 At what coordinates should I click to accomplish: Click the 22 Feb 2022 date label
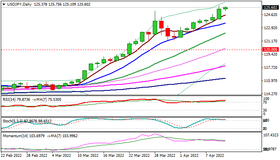(12, 155)
